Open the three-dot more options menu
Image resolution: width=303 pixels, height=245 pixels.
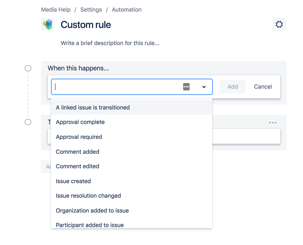coord(273,123)
